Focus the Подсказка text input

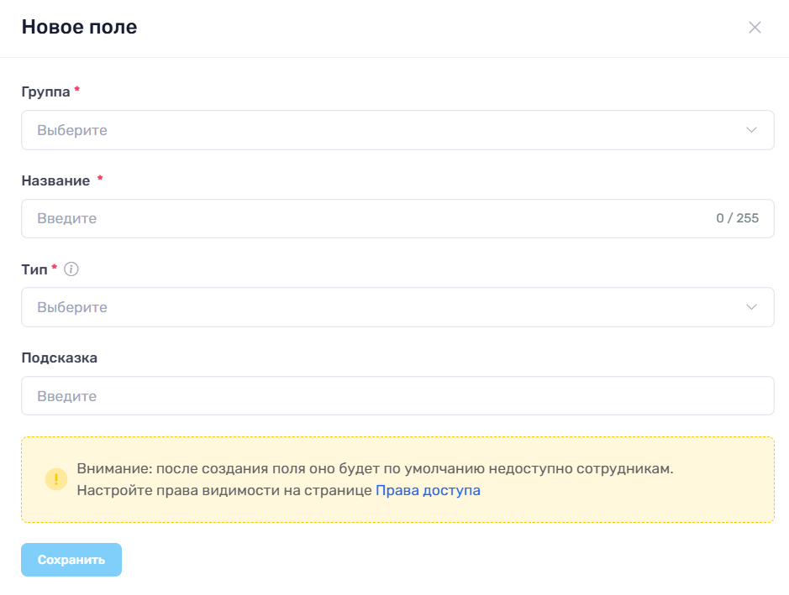(x=397, y=396)
